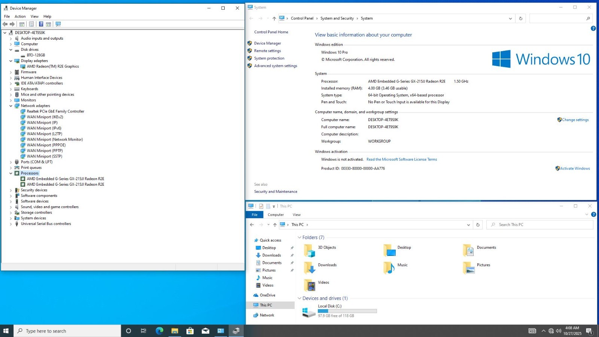The height and width of the screenshot is (337, 599).
Task: Open address bar dropdown in This PC window
Action: pos(468,225)
